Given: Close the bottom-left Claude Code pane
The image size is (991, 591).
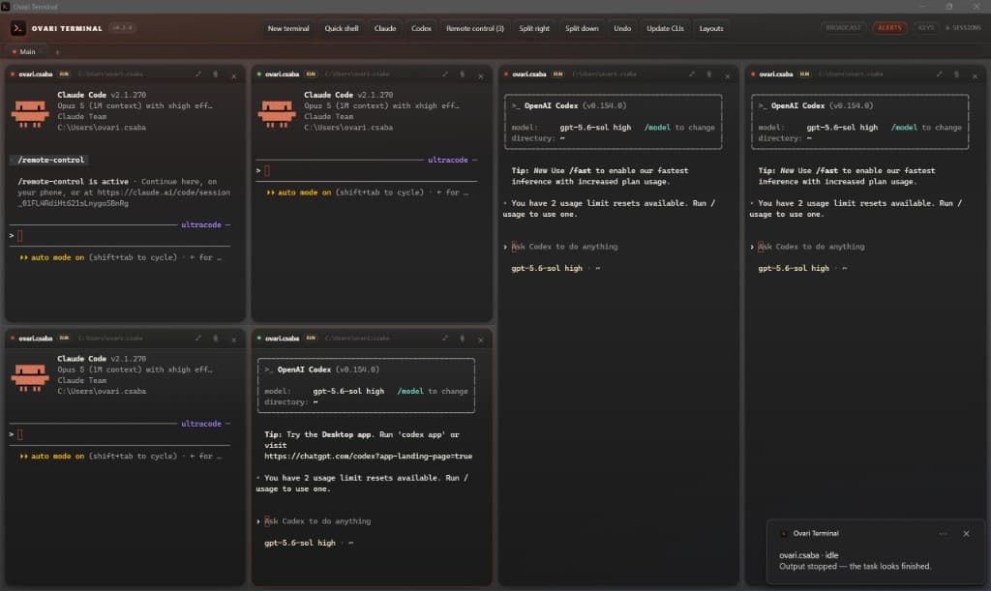Looking at the screenshot, I should tap(234, 340).
